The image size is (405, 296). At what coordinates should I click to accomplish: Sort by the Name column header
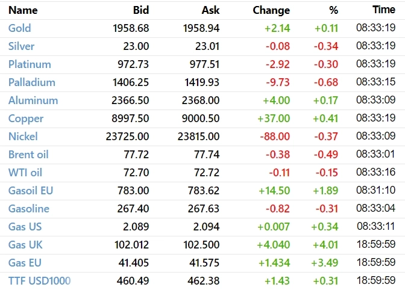(23, 10)
